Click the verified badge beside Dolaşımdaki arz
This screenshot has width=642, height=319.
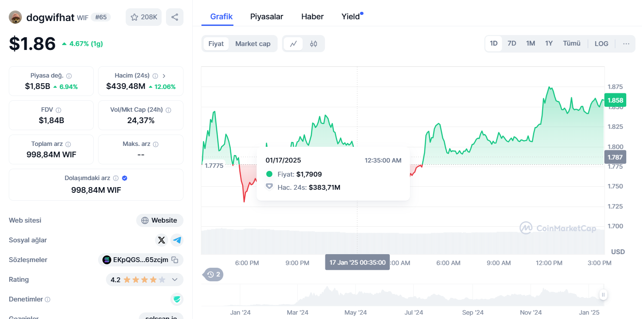pos(125,178)
